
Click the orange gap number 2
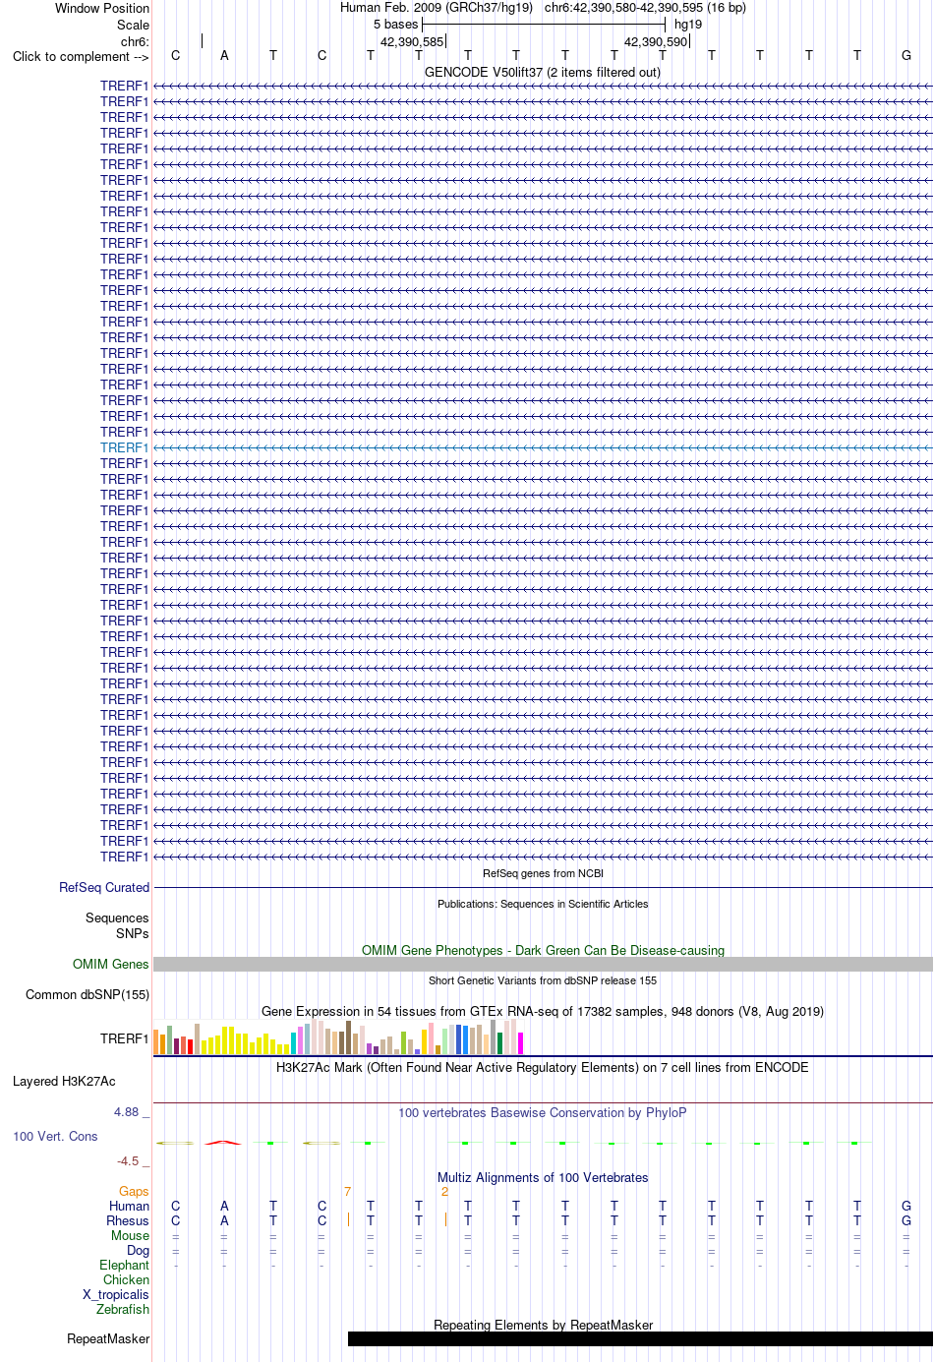pos(444,1191)
